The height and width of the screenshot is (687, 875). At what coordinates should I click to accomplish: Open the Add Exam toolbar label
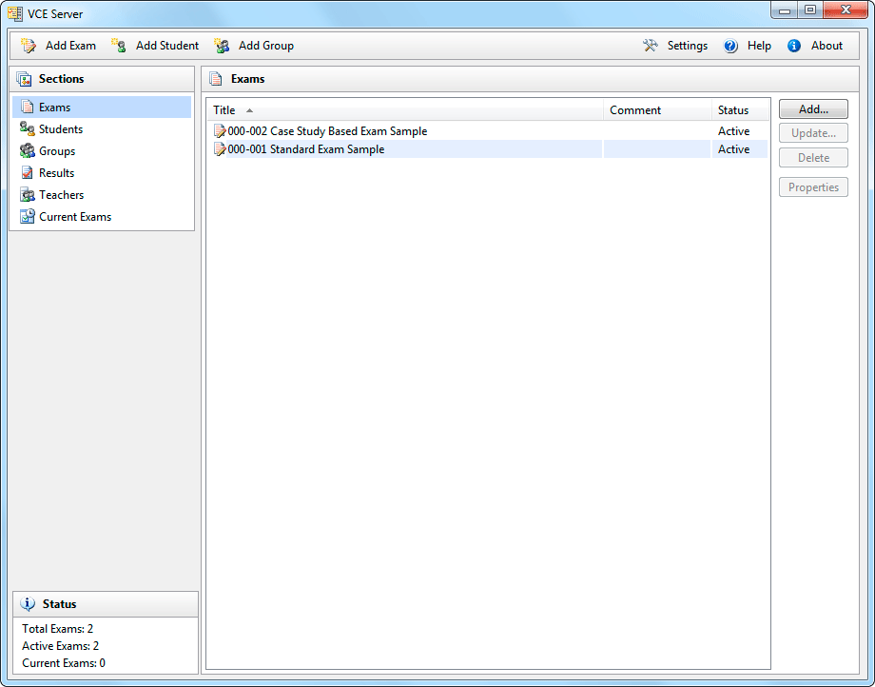(x=70, y=46)
